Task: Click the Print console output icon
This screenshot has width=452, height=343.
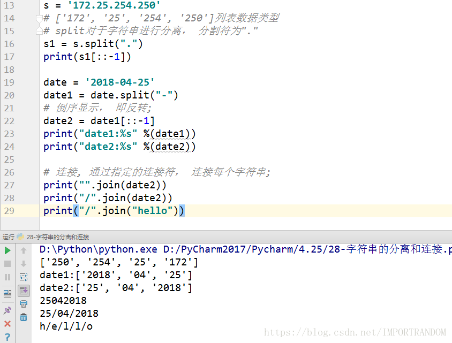Action: 24,304
